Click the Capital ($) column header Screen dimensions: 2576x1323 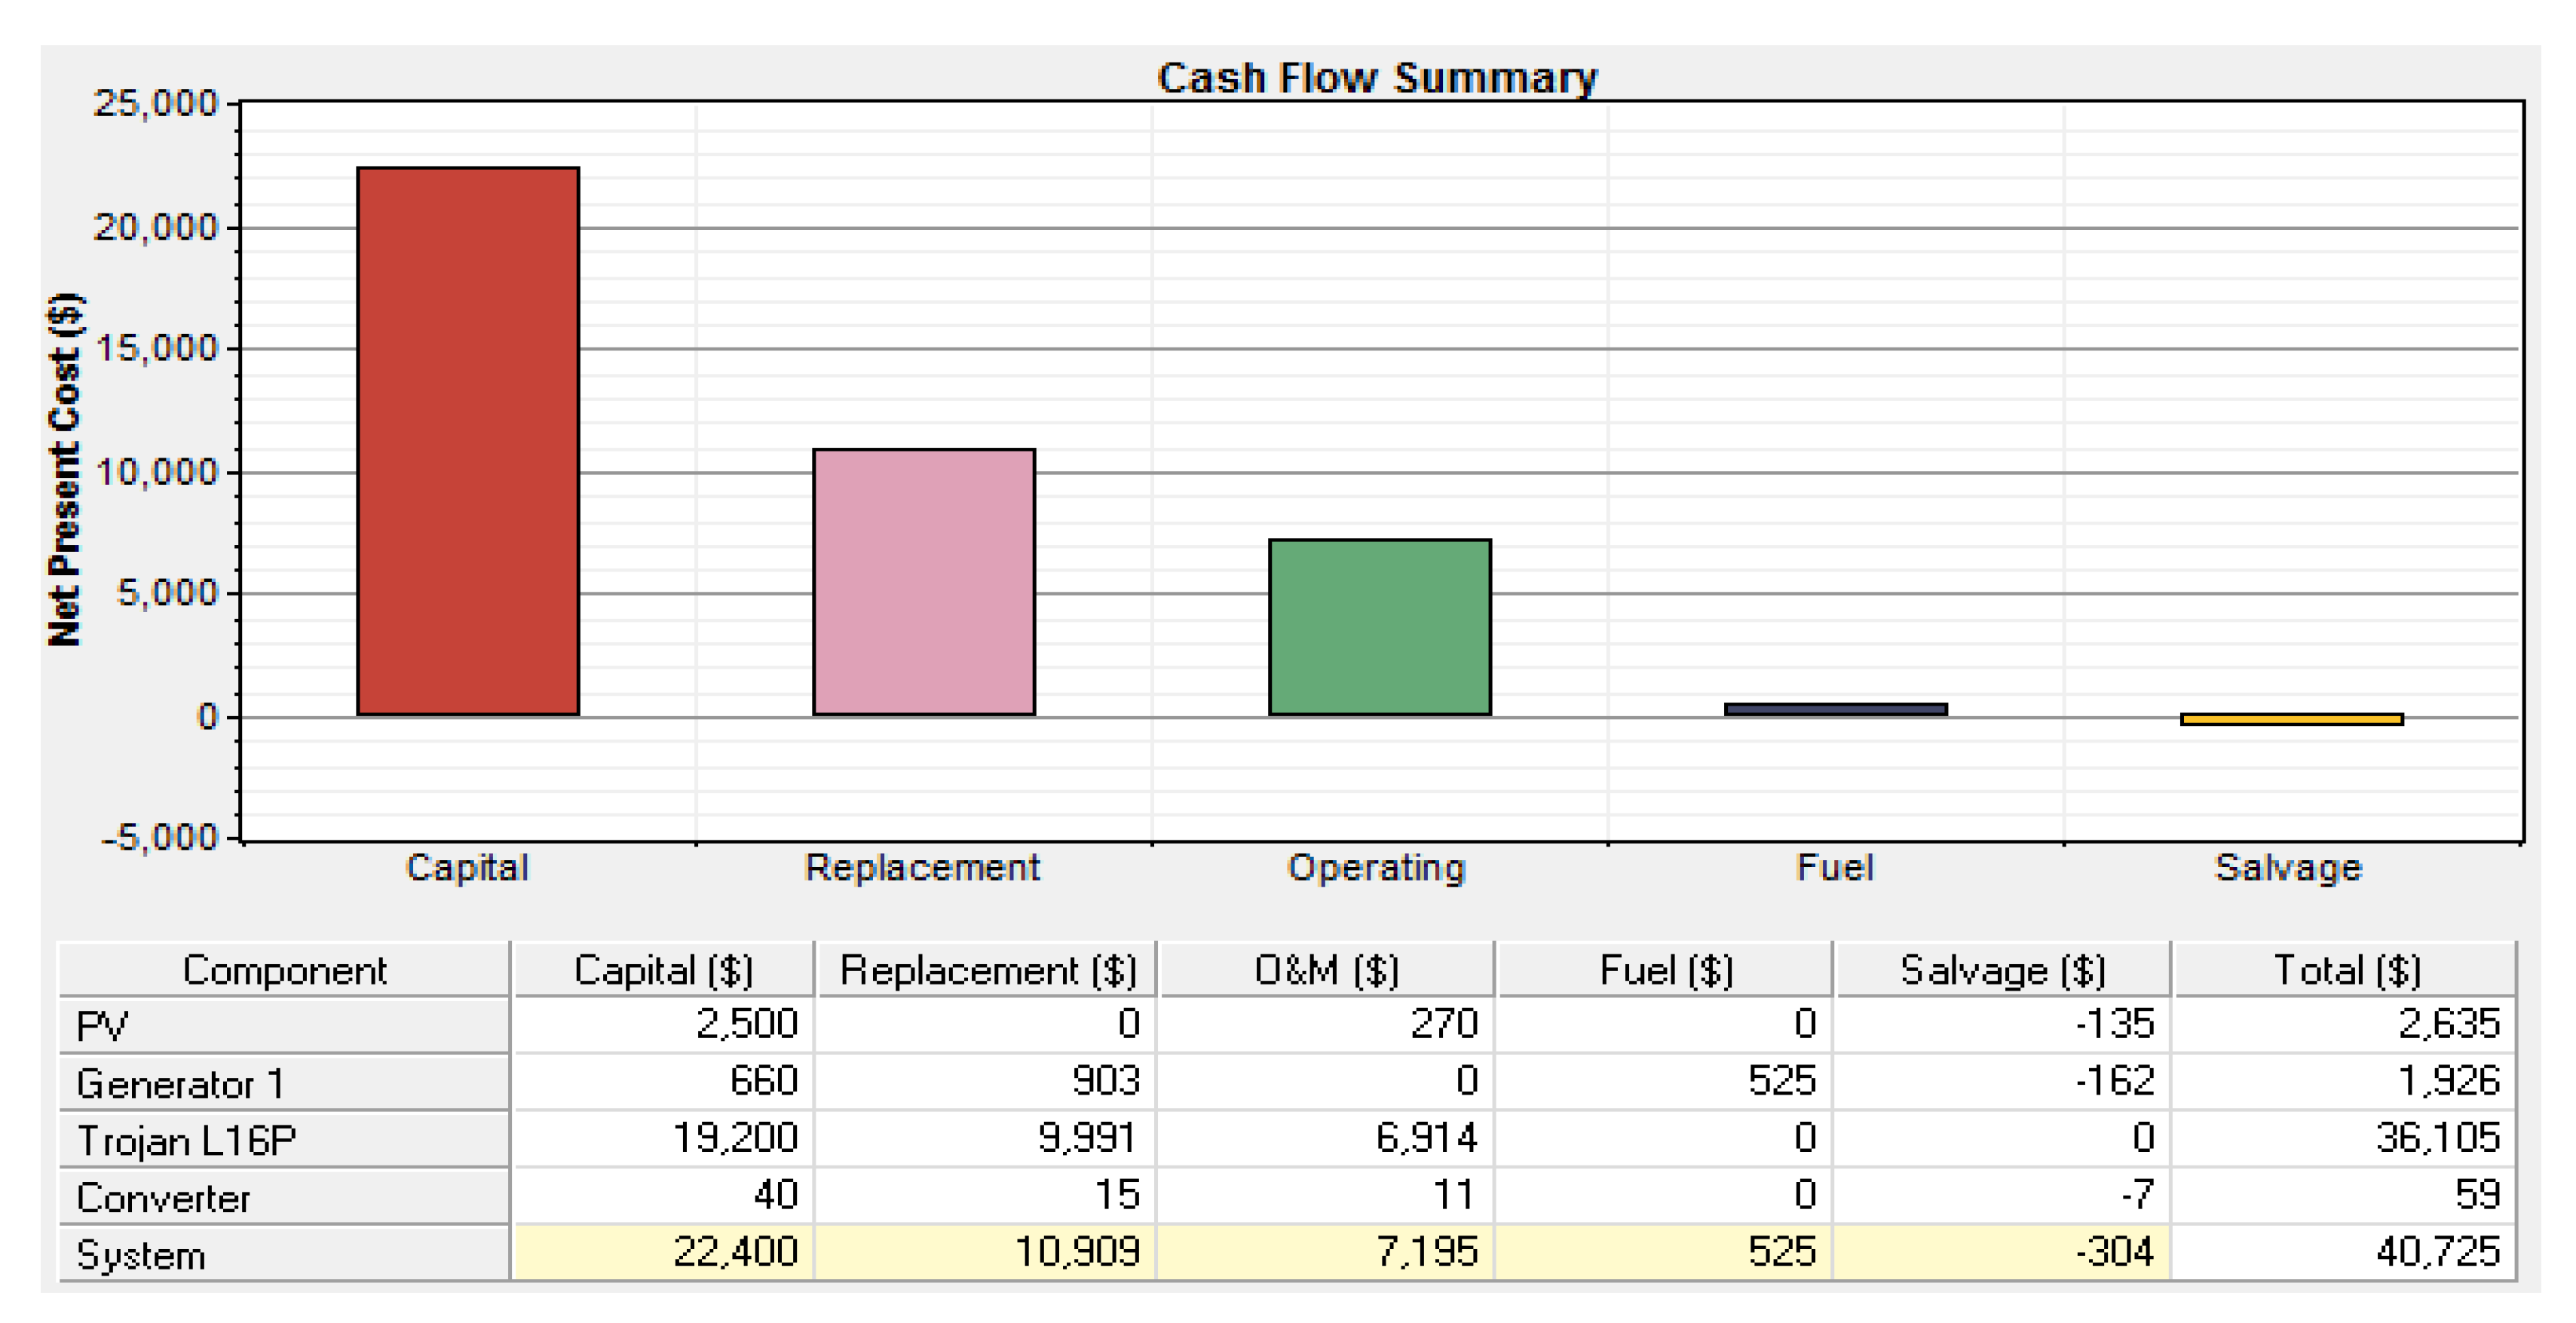(x=663, y=970)
